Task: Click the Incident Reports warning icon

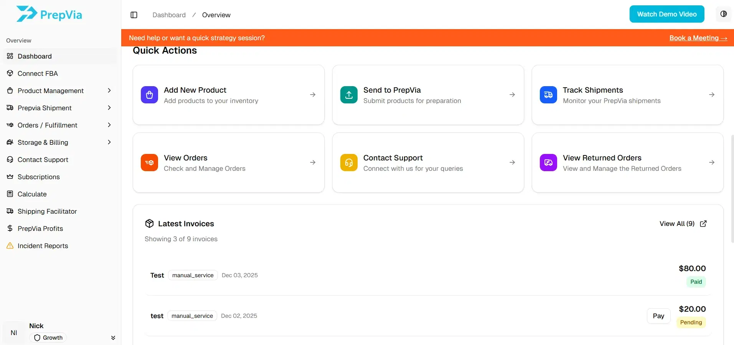Action: point(10,245)
